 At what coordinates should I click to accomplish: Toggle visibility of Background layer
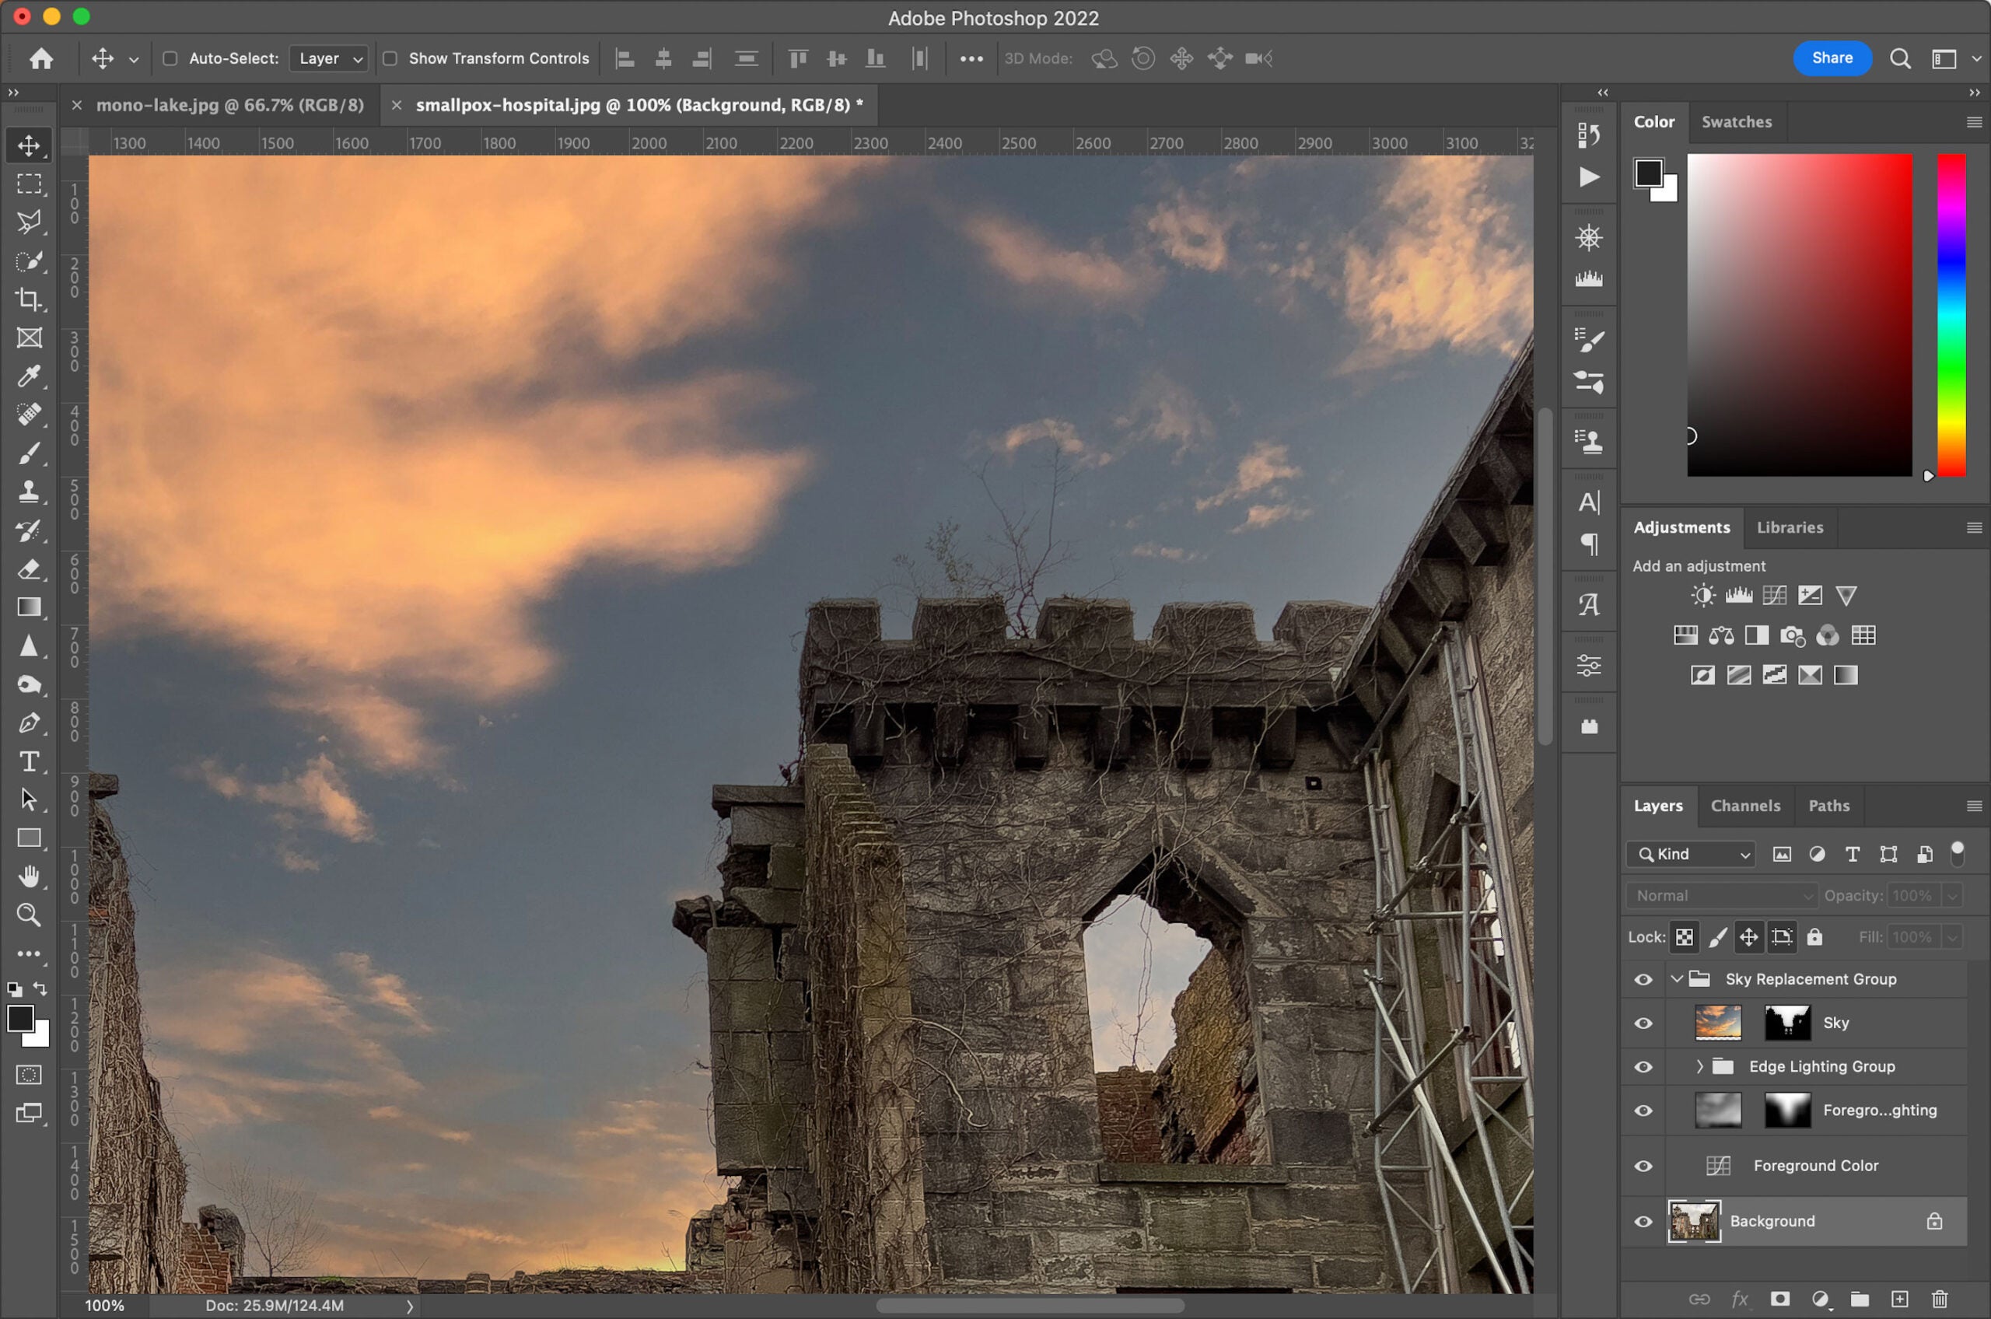point(1643,1220)
